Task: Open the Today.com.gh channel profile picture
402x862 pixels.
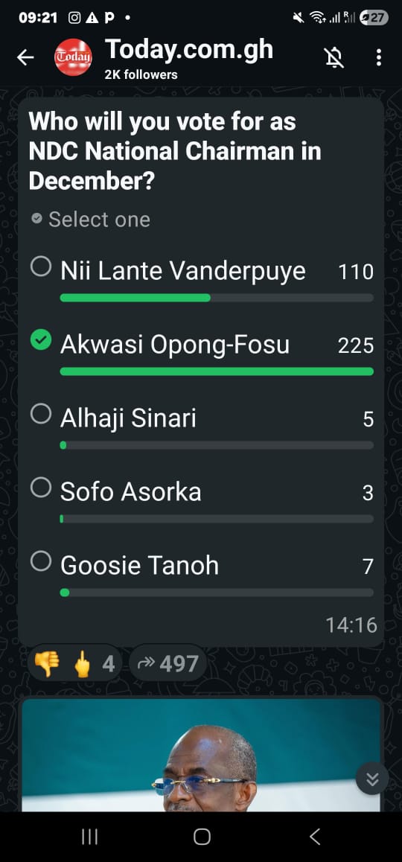Action: pyautogui.click(x=73, y=57)
